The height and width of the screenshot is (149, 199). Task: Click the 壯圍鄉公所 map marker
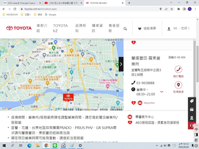click(x=83, y=54)
